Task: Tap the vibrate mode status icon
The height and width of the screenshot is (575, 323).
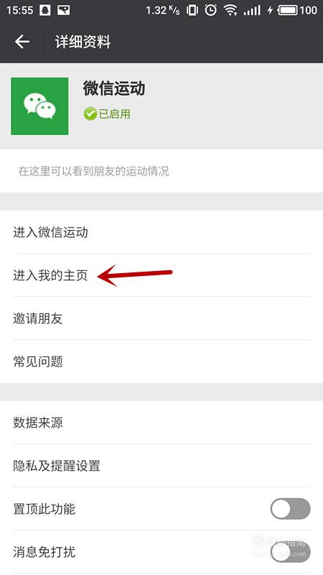Action: pos(192,10)
